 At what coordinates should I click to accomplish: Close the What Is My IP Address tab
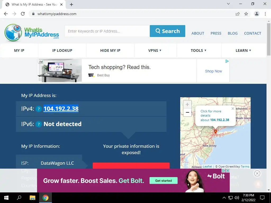(61, 4)
